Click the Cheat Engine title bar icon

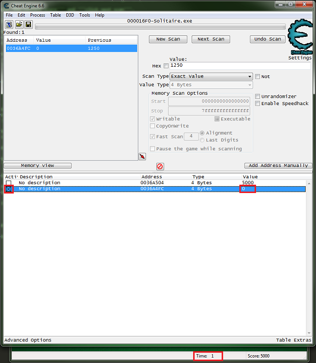[x=5, y=5]
